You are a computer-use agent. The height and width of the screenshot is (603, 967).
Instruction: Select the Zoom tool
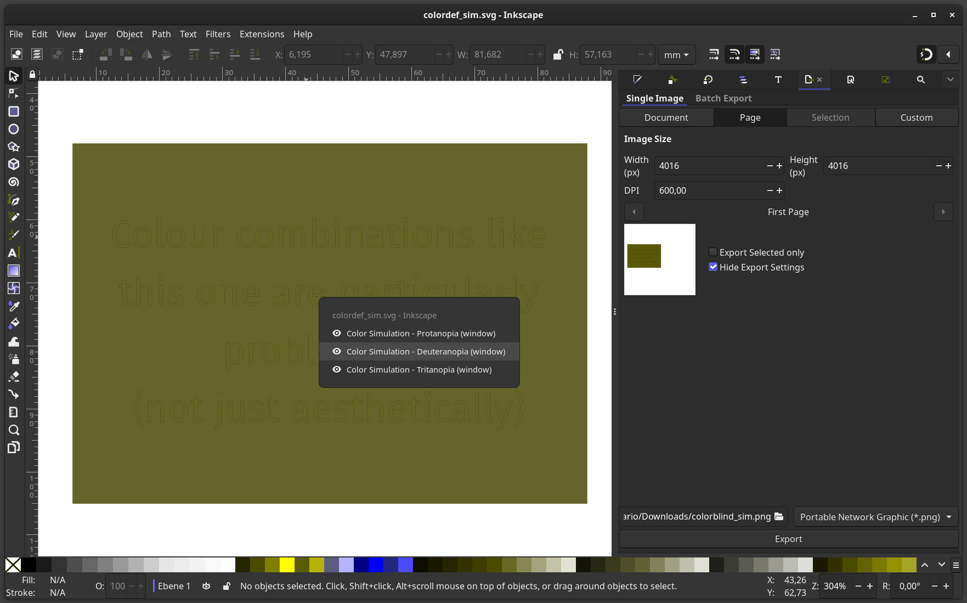click(x=14, y=430)
